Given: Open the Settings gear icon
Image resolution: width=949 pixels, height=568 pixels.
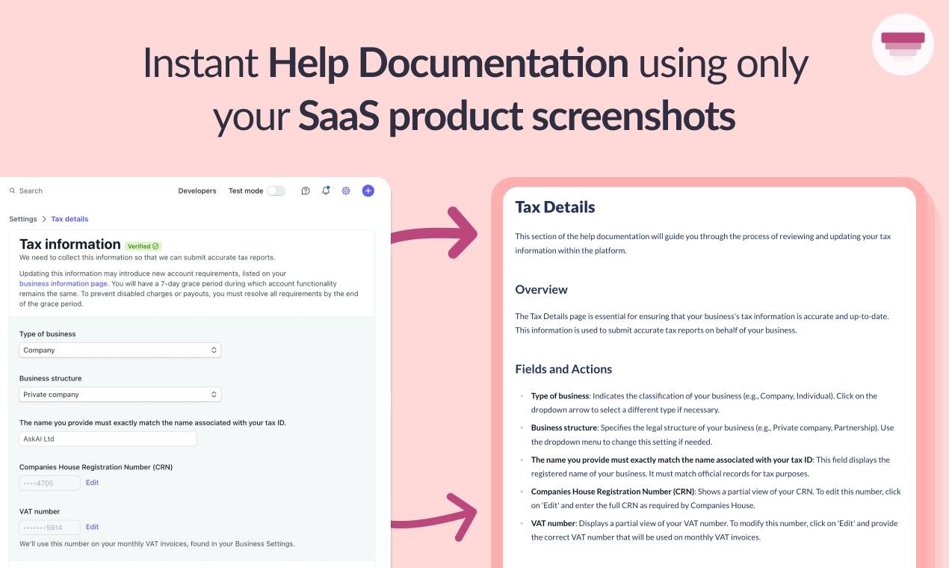Looking at the screenshot, I should click(x=345, y=191).
